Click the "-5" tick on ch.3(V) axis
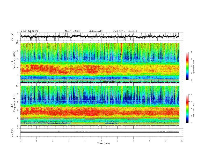The width and height of the screenshot is (205, 158). (18, 137)
